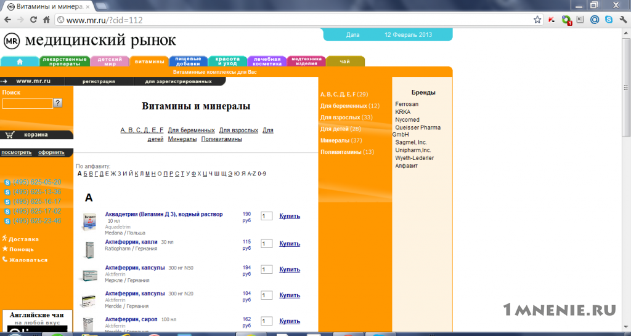Image resolution: width=631 pixels, height=336 pixels.
Task: Open Аквадетрим product thumbnail
Action: [89, 222]
